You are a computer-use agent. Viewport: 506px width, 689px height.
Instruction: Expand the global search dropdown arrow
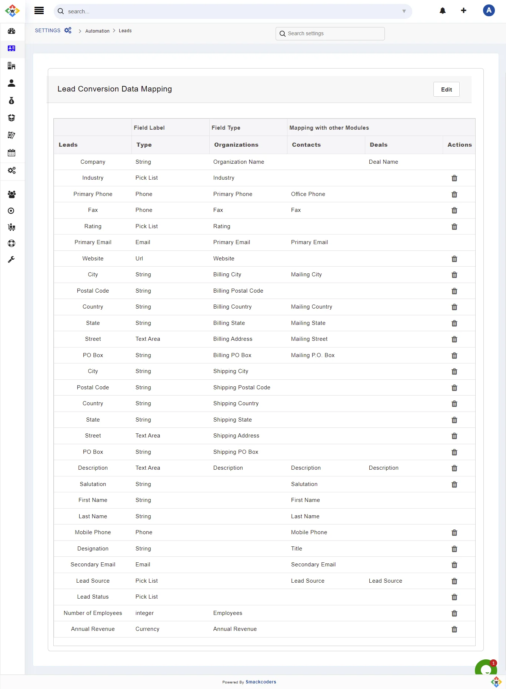coord(404,11)
